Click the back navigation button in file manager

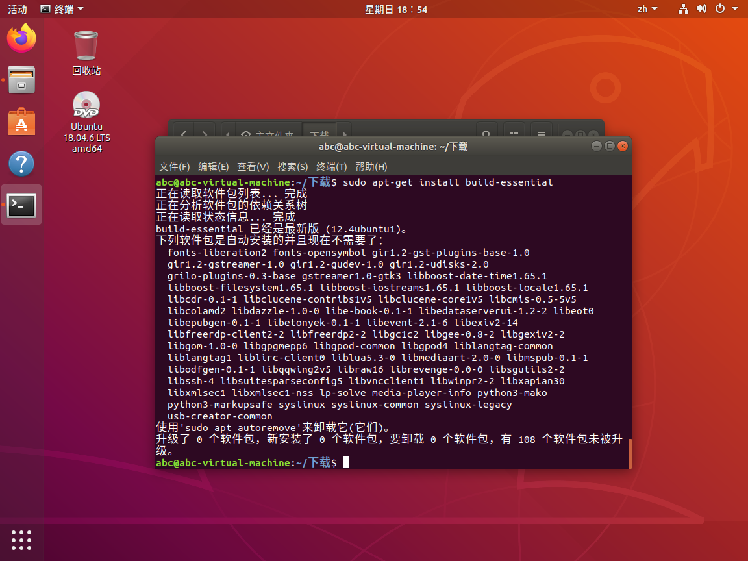pyautogui.click(x=182, y=133)
